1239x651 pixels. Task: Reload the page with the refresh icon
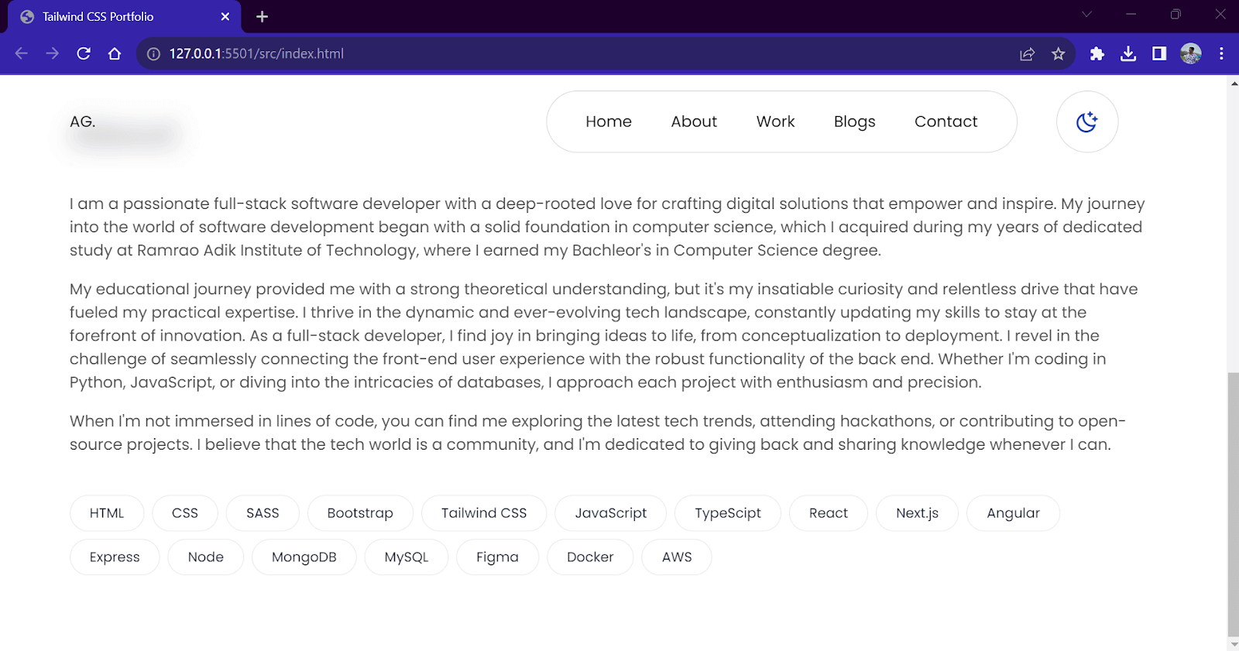tap(84, 53)
